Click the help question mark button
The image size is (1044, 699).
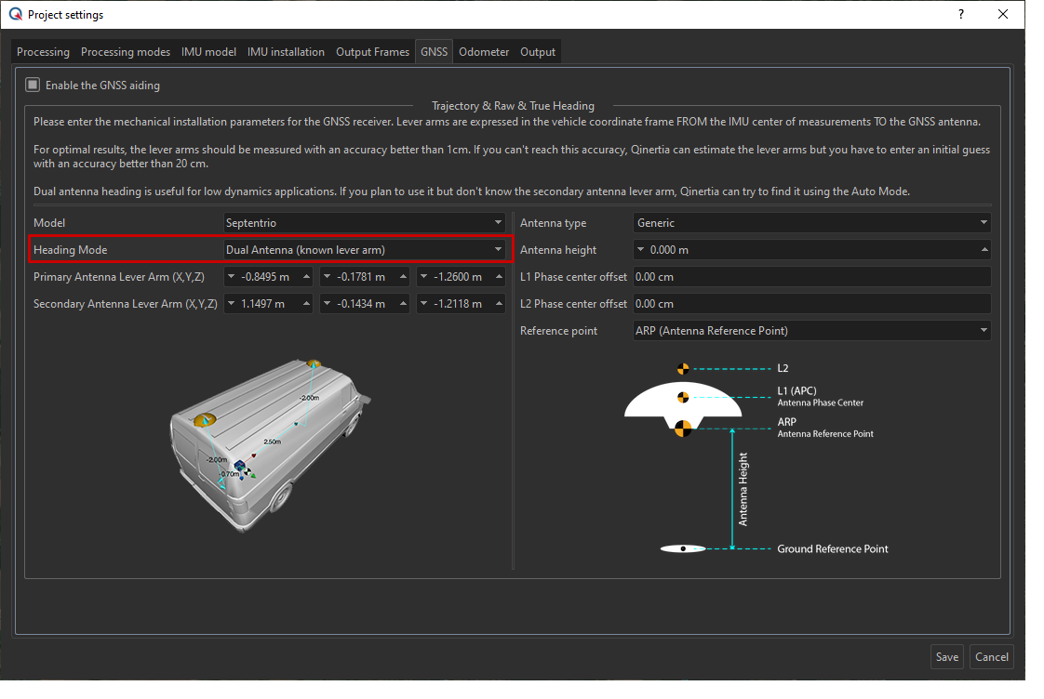coord(961,14)
